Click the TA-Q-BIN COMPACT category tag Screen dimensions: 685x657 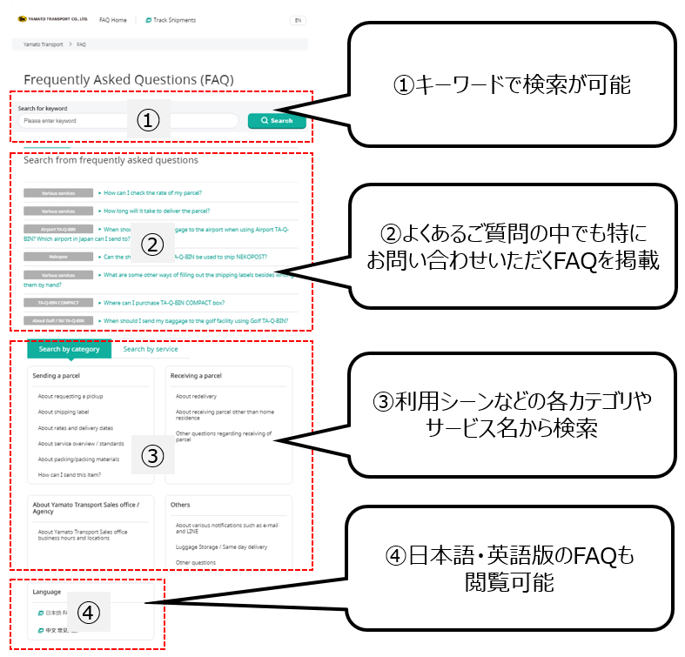click(x=58, y=303)
